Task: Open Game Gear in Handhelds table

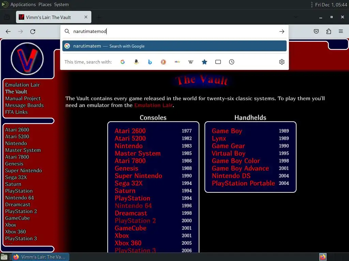Action: click(228, 146)
